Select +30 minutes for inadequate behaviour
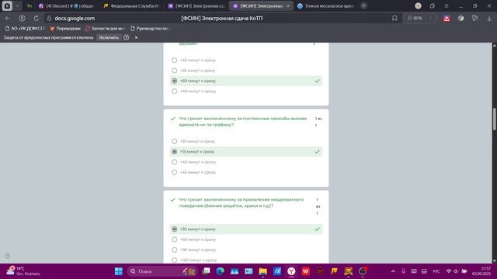The height and width of the screenshot is (279, 497). (x=174, y=229)
